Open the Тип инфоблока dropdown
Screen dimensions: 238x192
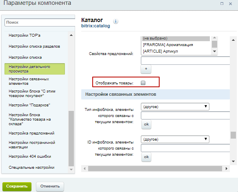click(175, 106)
